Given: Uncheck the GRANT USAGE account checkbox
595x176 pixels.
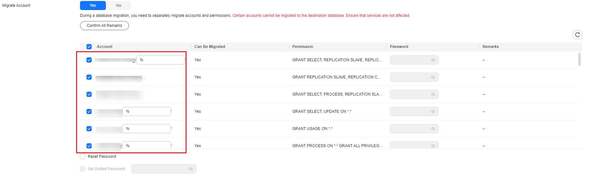Looking at the screenshot, I should [89, 129].
